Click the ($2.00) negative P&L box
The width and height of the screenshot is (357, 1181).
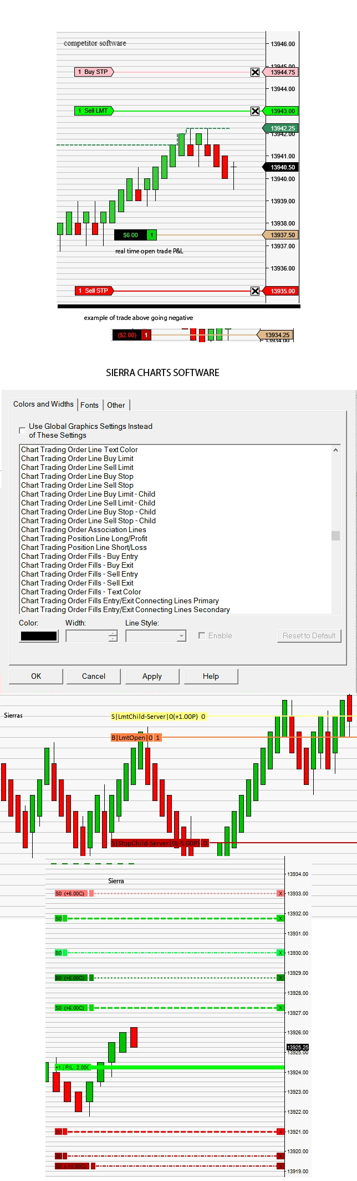pos(127,335)
